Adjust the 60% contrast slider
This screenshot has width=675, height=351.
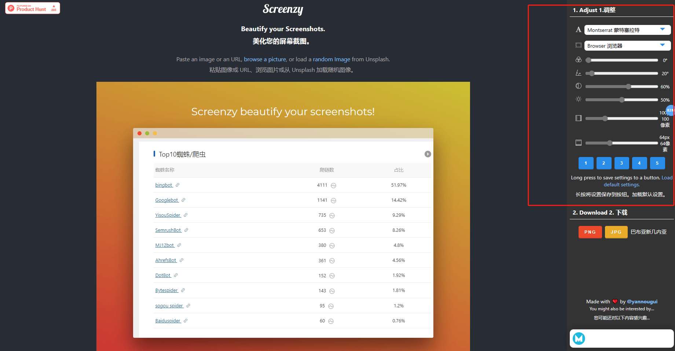(621, 87)
